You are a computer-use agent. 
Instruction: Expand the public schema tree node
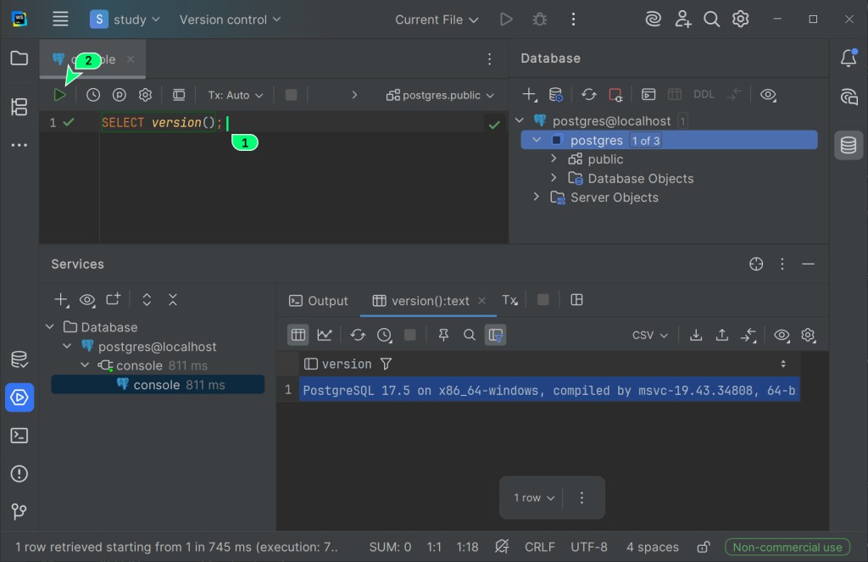tap(554, 159)
